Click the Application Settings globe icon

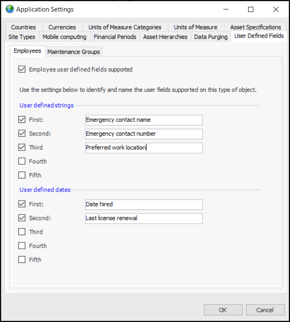pos(9,9)
